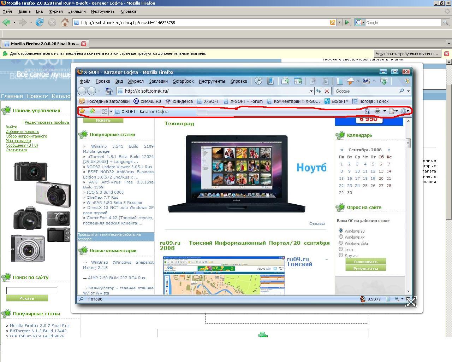Open the inner printer dropdown arrow

click(x=385, y=111)
